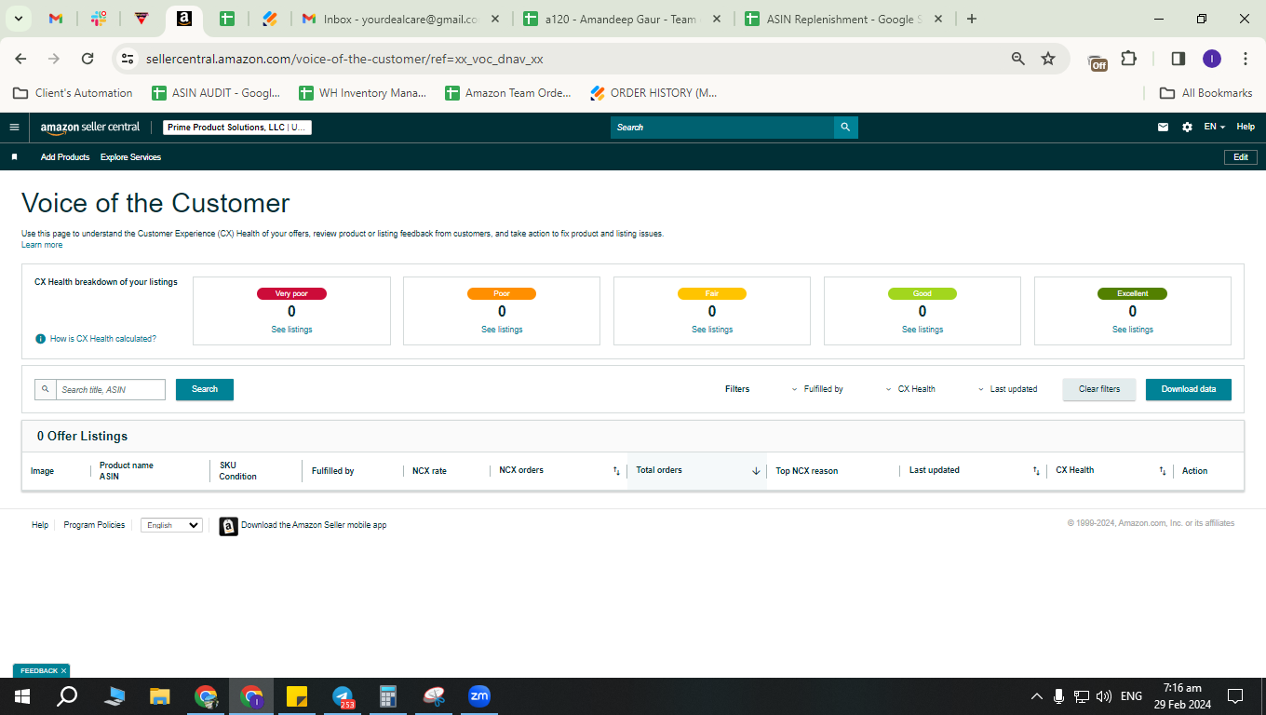Open ASIN AUDIT bookmark
This screenshot has width=1266, height=715.
coord(218,93)
